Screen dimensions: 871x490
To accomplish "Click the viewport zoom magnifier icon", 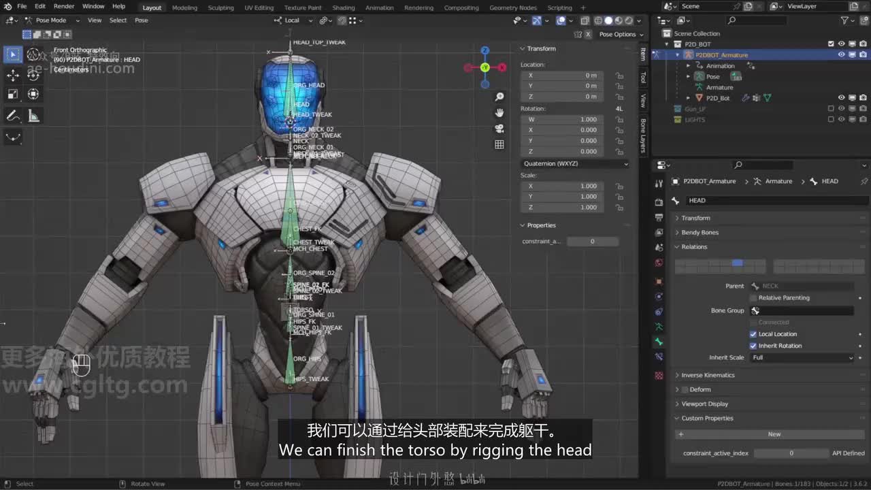I will click(x=499, y=97).
